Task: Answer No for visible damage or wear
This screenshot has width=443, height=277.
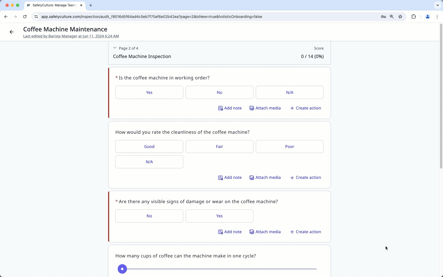Action: coord(149,216)
